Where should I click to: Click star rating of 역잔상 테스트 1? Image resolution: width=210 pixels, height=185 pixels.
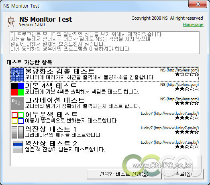(x=187, y=132)
